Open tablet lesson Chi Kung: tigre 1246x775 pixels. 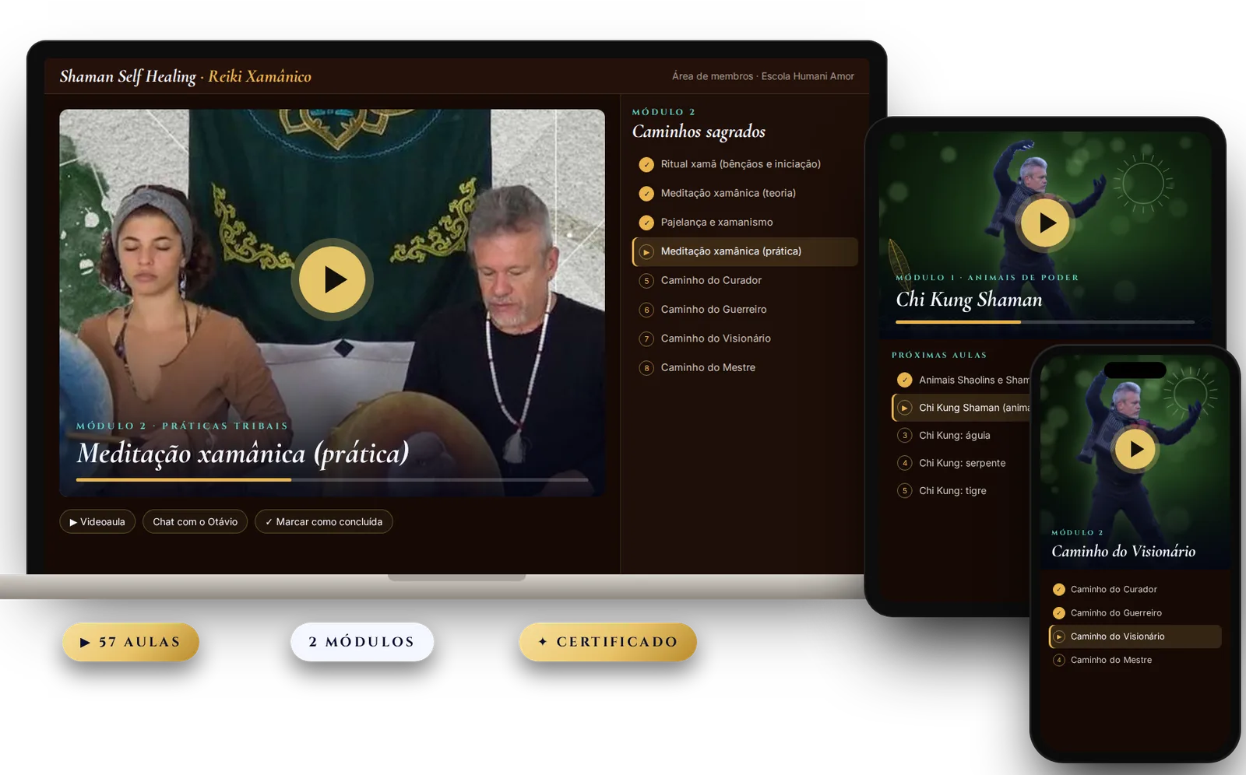tap(961, 491)
